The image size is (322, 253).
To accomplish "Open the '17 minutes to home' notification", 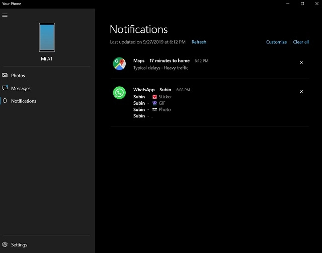I will click(169, 60).
